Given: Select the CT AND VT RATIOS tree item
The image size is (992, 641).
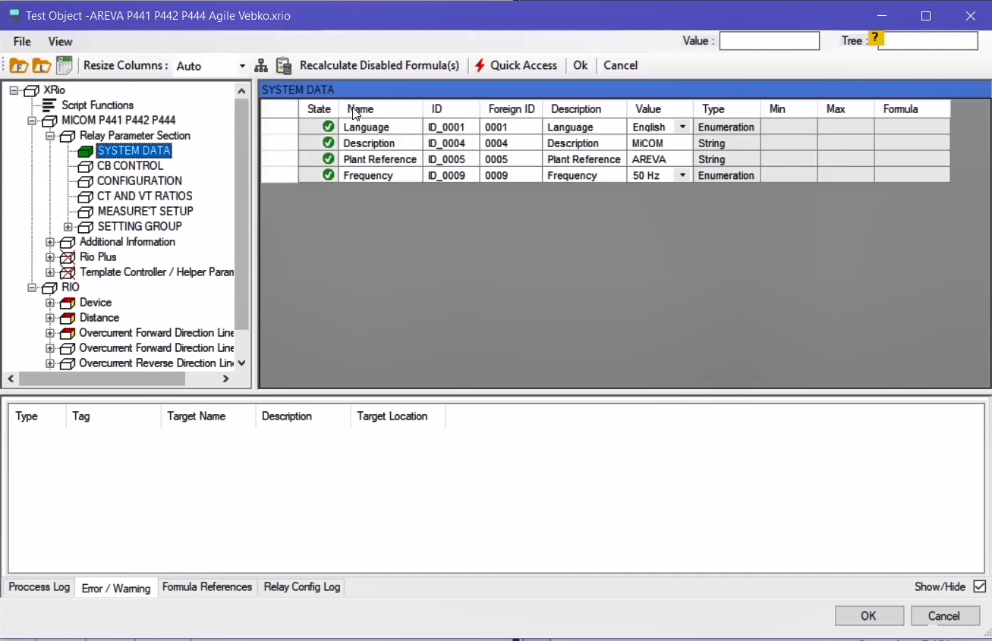Looking at the screenshot, I should click(x=144, y=196).
